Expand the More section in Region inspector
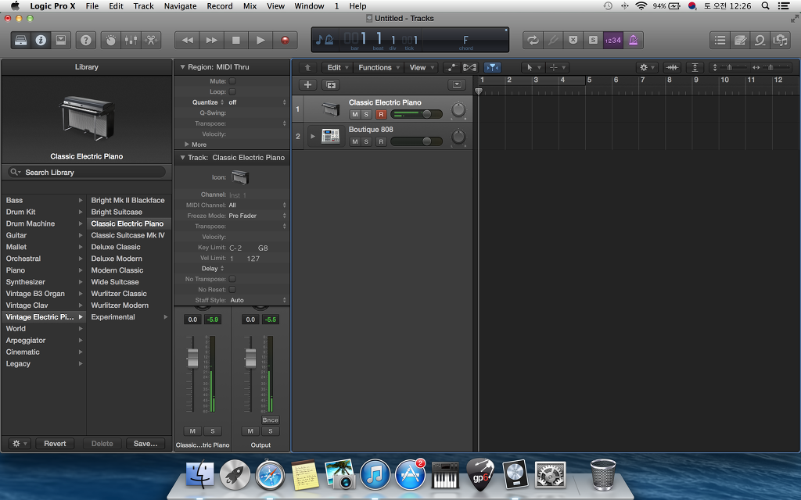This screenshot has width=801, height=500. [186, 145]
